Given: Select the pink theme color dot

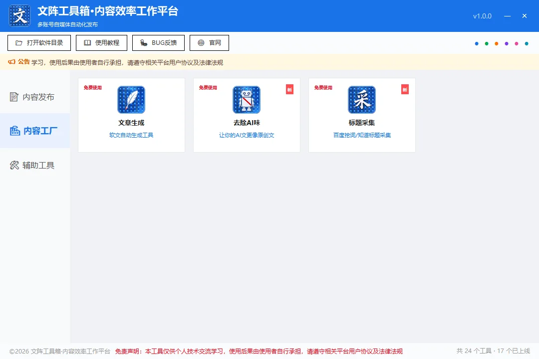Looking at the screenshot, I should click(x=517, y=44).
